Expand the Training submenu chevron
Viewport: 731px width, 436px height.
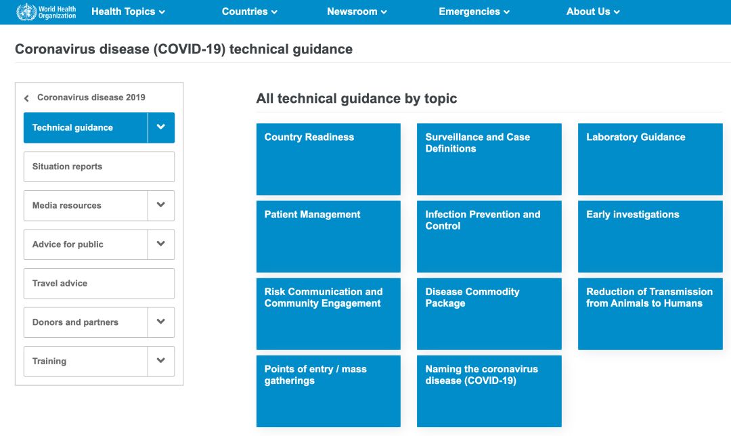point(161,361)
